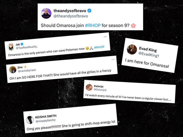
Task: Click theandysofbravo profile avatar
Action: point(46,13)
